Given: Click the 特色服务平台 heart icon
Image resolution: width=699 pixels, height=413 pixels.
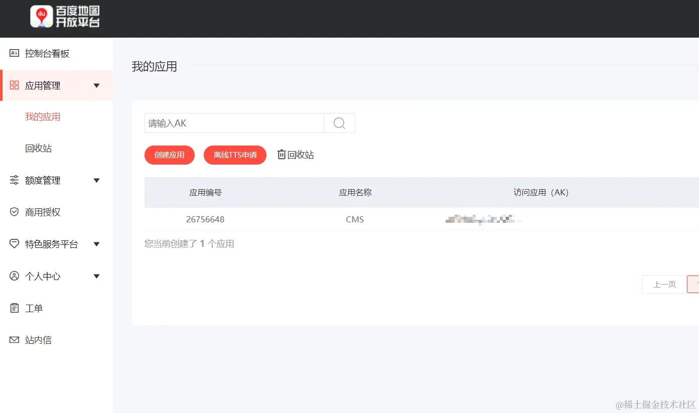Looking at the screenshot, I should tap(14, 244).
